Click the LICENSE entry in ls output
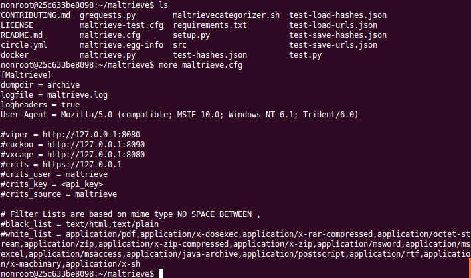Image resolution: width=471 pixels, height=278 pixels. (x=17, y=25)
